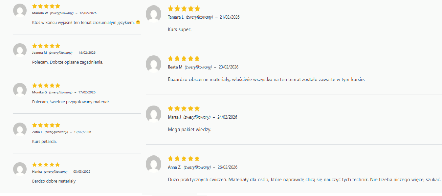The image size is (442, 196).
Task: Click Mariola W's avatar icon
Action: point(20,10)
